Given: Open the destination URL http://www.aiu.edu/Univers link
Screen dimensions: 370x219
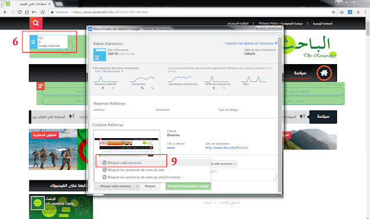Looking at the screenshot, I should (227, 148).
